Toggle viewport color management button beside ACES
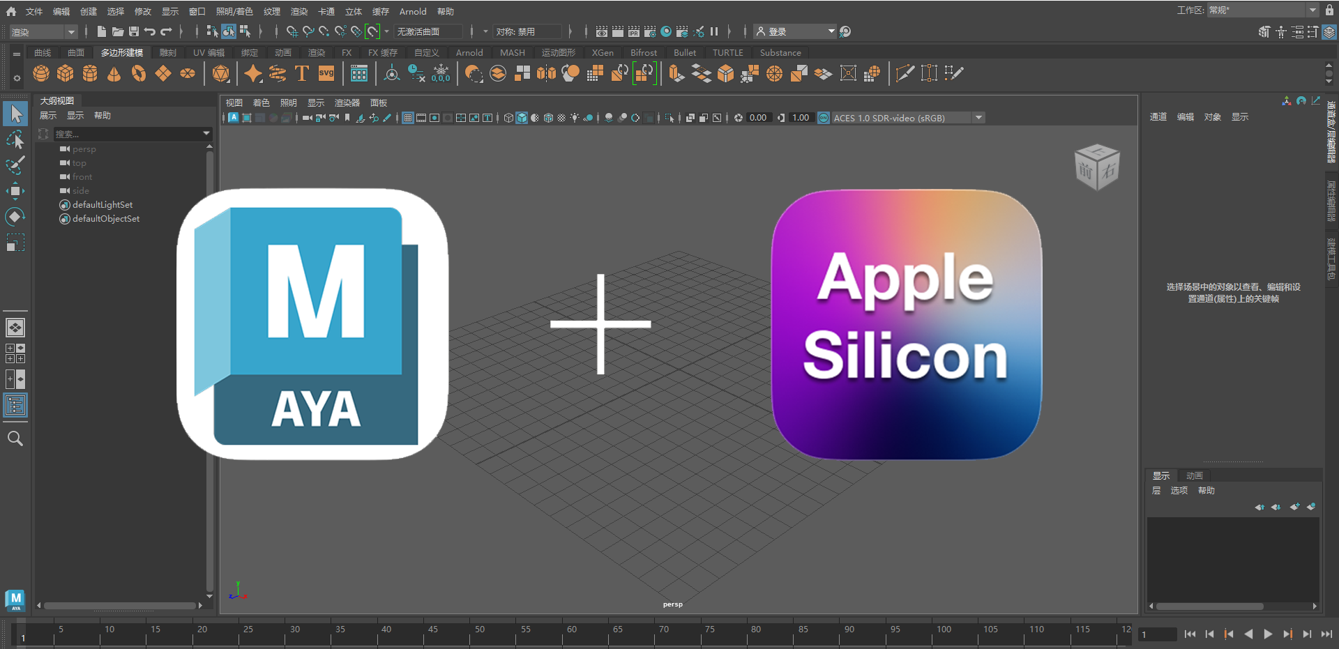Viewport: 1339px width, 649px height. (824, 118)
